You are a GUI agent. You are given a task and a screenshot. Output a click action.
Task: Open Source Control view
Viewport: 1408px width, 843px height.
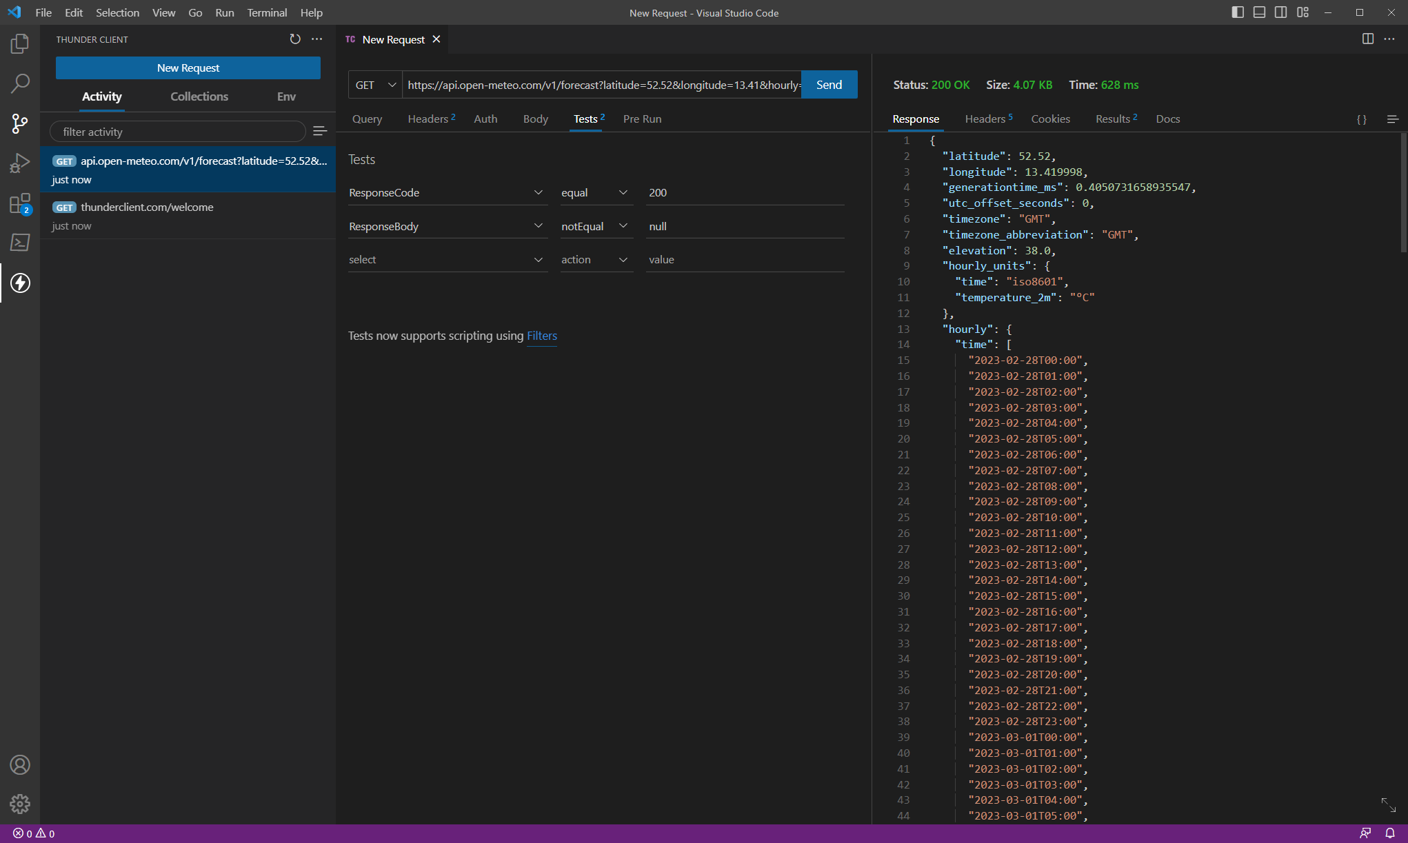coord(20,124)
